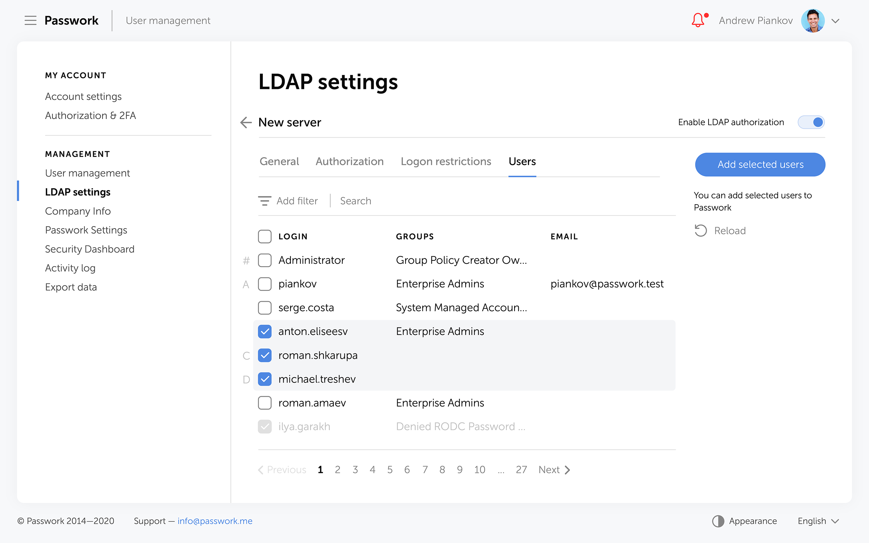869x543 pixels.
Task: Check the Administrator user checkbox
Action: pos(265,260)
